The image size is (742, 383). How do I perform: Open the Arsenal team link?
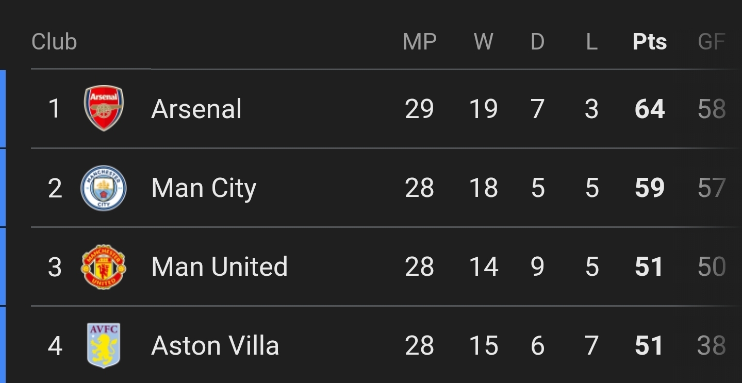[196, 109]
